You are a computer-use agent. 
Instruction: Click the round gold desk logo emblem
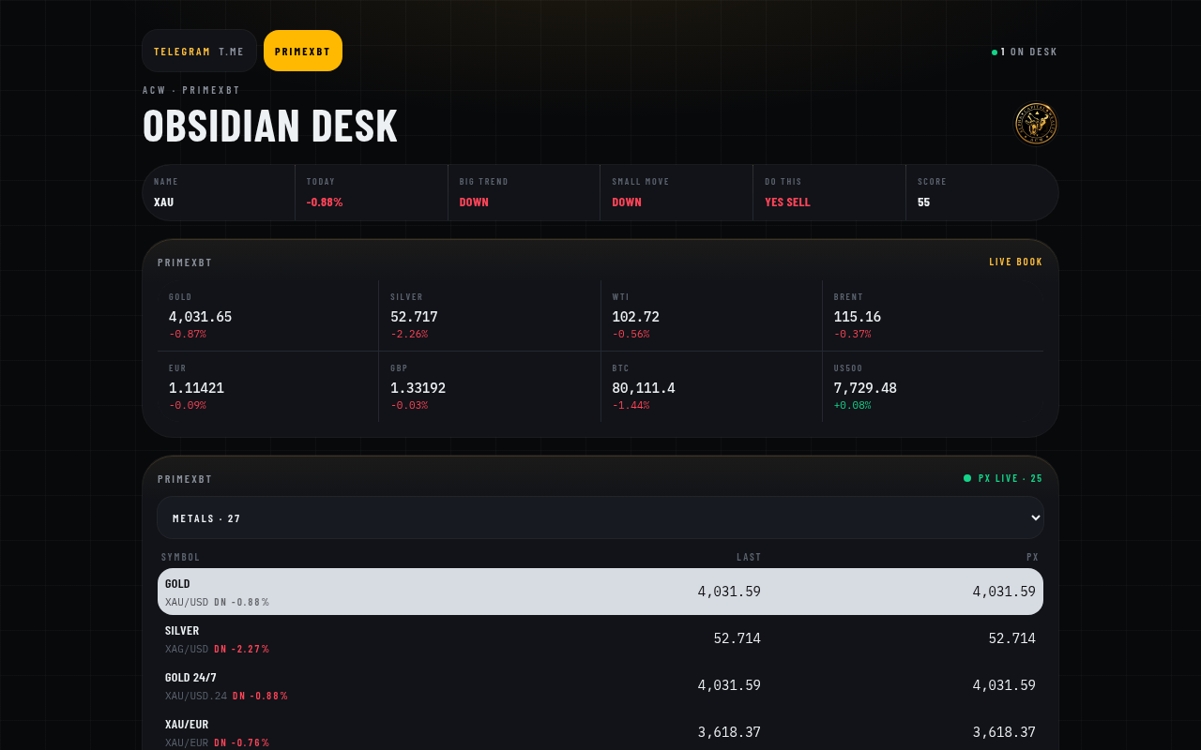(x=1036, y=124)
